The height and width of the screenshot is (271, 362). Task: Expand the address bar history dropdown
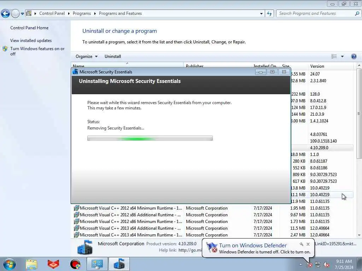[261, 14]
